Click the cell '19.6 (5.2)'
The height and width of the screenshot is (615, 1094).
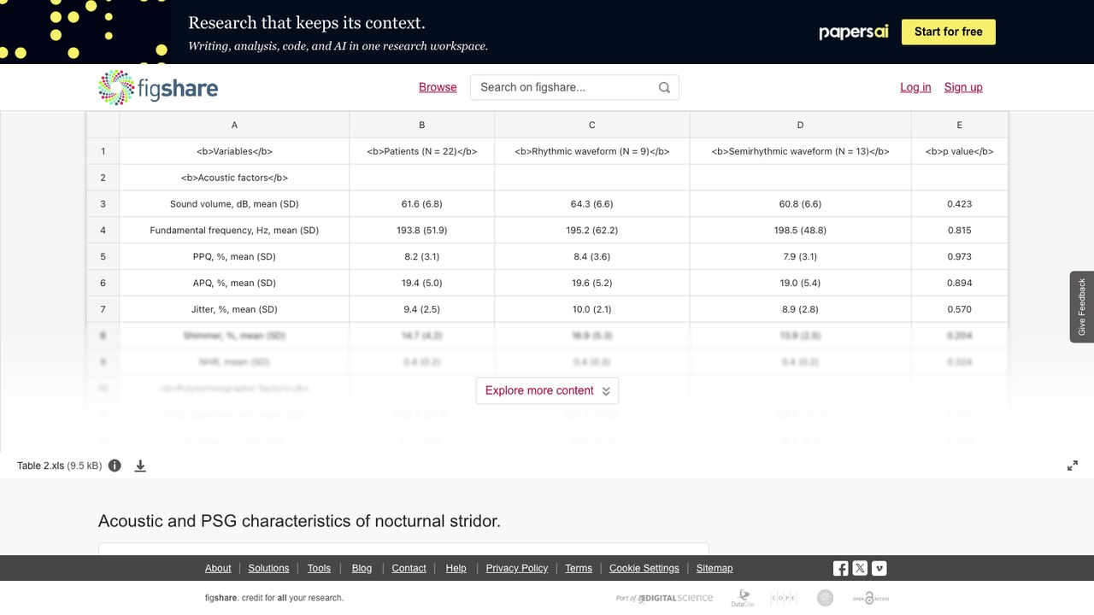(x=592, y=283)
